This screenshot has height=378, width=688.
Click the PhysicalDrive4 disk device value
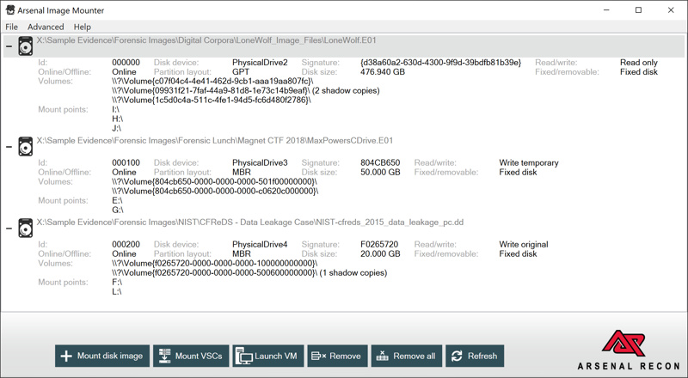point(260,244)
